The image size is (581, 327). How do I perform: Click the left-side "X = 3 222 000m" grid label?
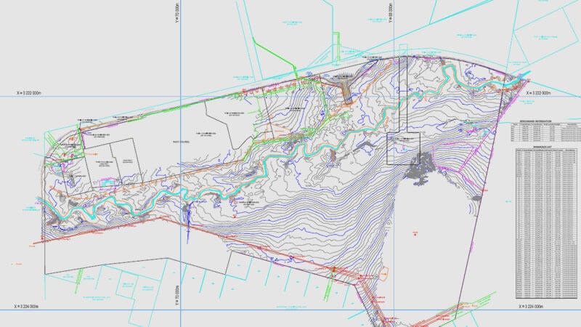[29, 93]
